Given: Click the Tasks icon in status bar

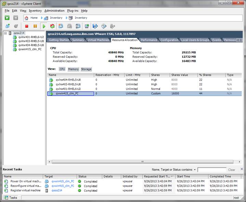Looking at the screenshot, I should pyautogui.click(x=6, y=198).
